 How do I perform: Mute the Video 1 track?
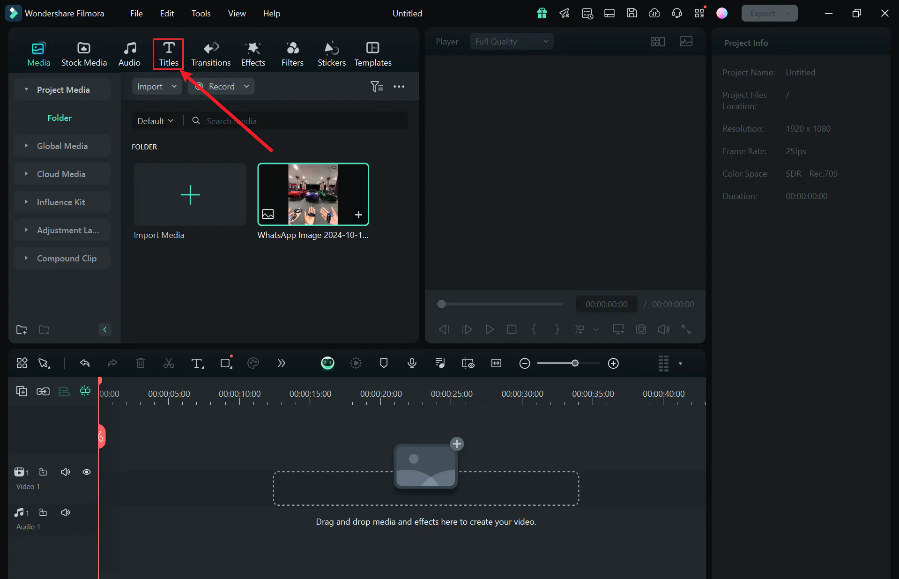coord(66,472)
